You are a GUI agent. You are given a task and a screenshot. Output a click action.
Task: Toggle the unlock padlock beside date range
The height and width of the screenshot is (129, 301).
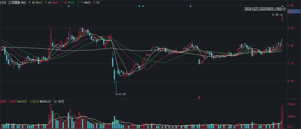[x=284, y=9]
